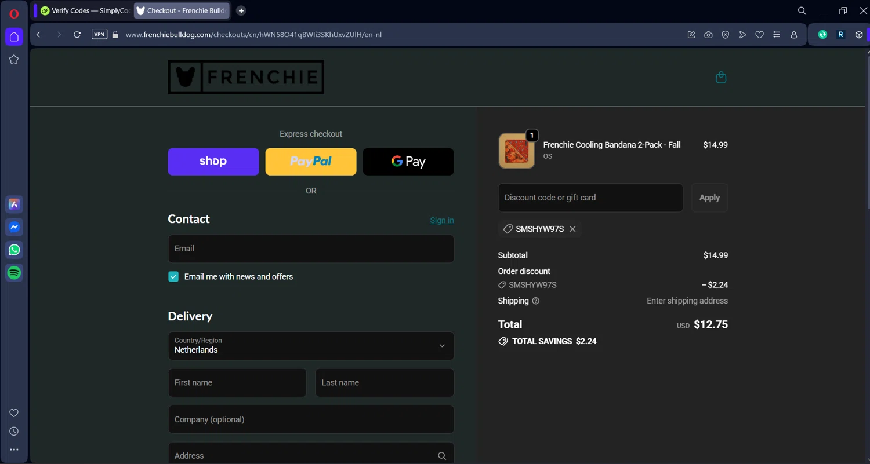Open history clock in sidebar
The width and height of the screenshot is (870, 464).
pyautogui.click(x=14, y=431)
